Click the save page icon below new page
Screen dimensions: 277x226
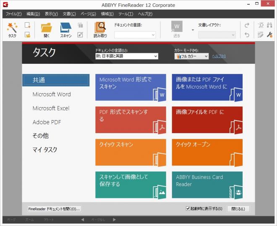[28, 35]
